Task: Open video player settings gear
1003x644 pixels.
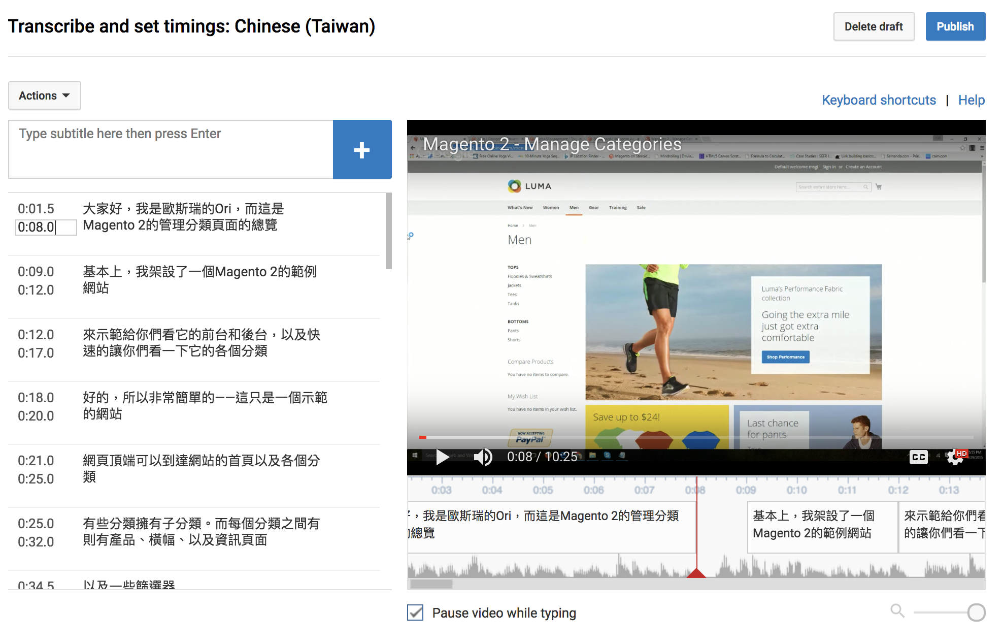Action: [x=955, y=457]
